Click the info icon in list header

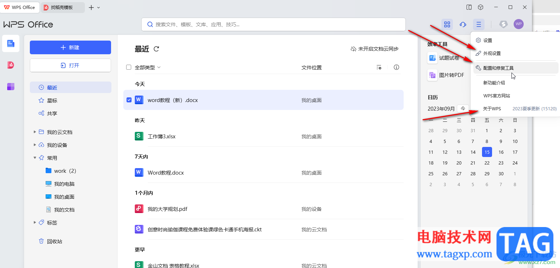tap(396, 67)
